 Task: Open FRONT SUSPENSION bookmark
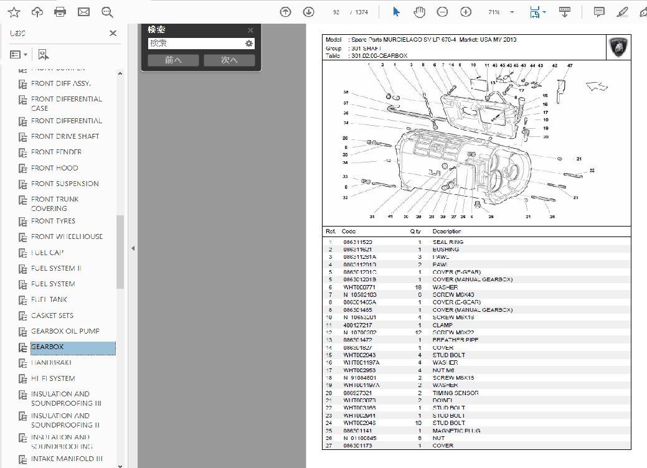(65, 184)
